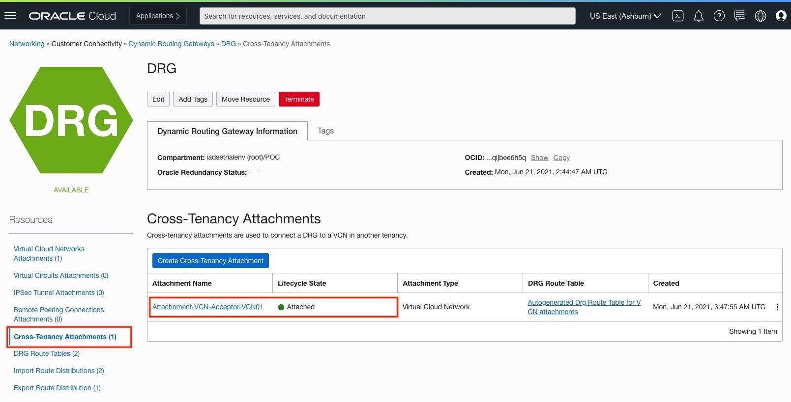Screen dimensions: 791x402
Task: Open Autogenerated Drg Route Table link
Action: pyautogui.click(x=584, y=307)
